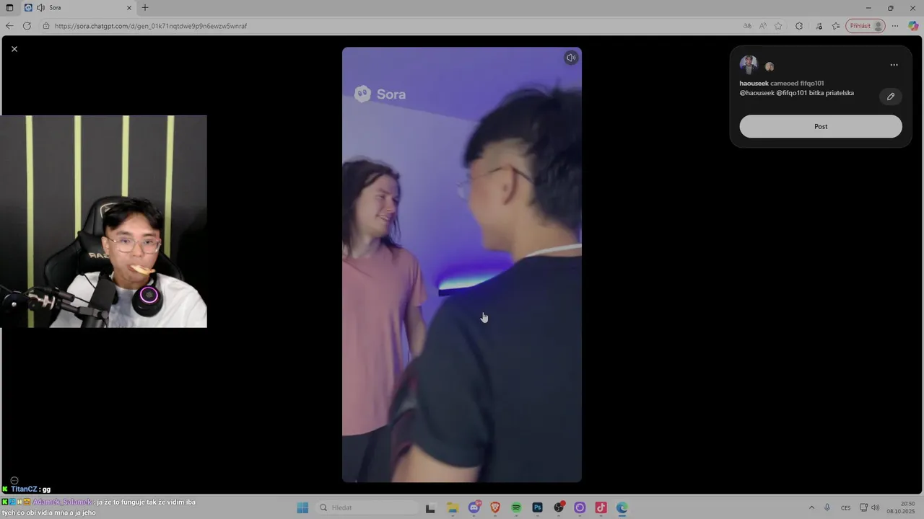Screen dimensions: 924x519
Task: Open haouseek's profile avatar
Action: (749, 65)
